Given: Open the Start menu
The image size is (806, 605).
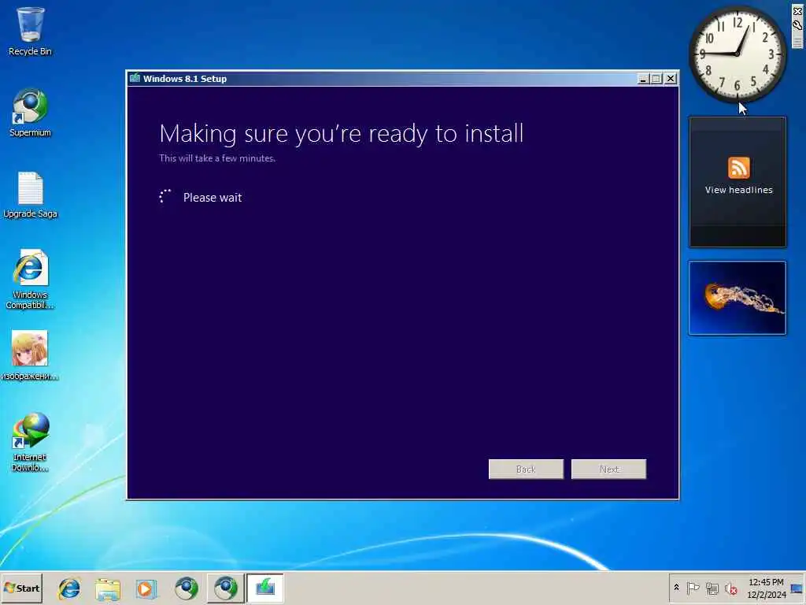Looking at the screenshot, I should (x=21, y=588).
